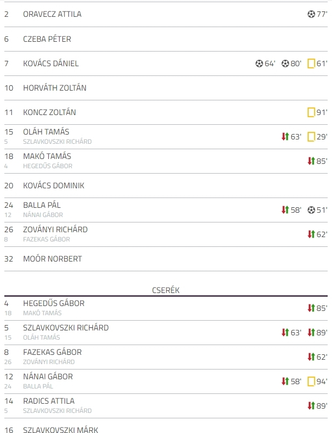
Task: Open Moór Norbert's player entry
Action: click(x=53, y=259)
